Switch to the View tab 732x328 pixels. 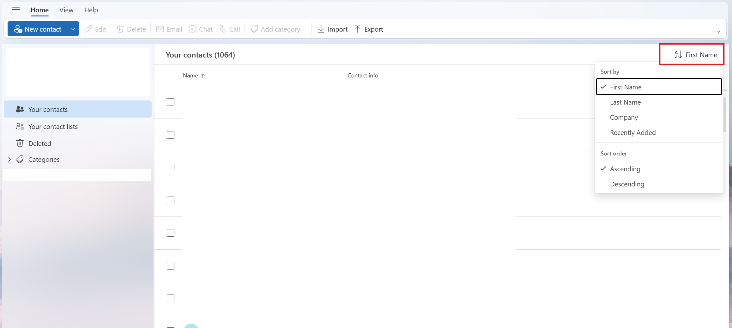[66, 10]
